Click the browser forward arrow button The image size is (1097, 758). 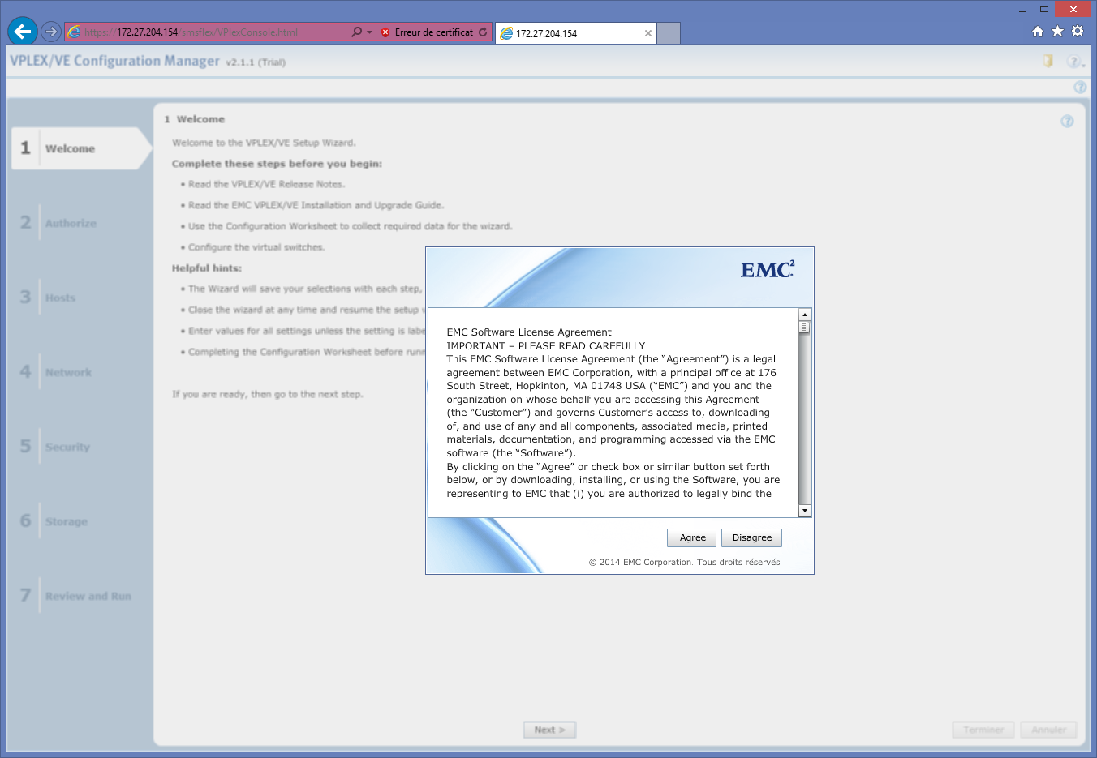[51, 32]
